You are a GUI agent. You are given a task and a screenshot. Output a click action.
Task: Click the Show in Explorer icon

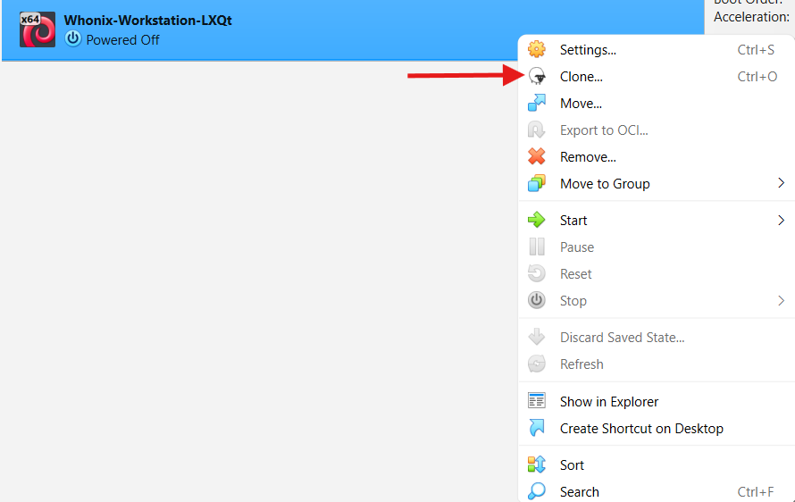(x=537, y=402)
